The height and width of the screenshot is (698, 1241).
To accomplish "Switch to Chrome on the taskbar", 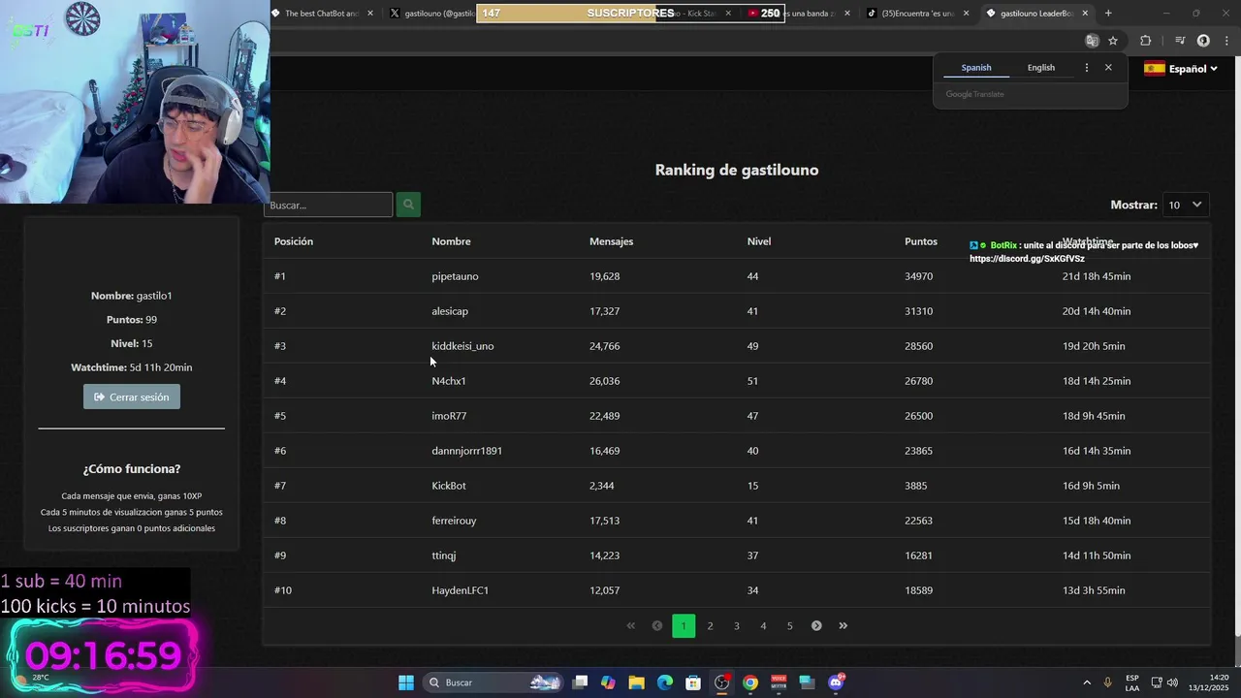I will coord(750,682).
